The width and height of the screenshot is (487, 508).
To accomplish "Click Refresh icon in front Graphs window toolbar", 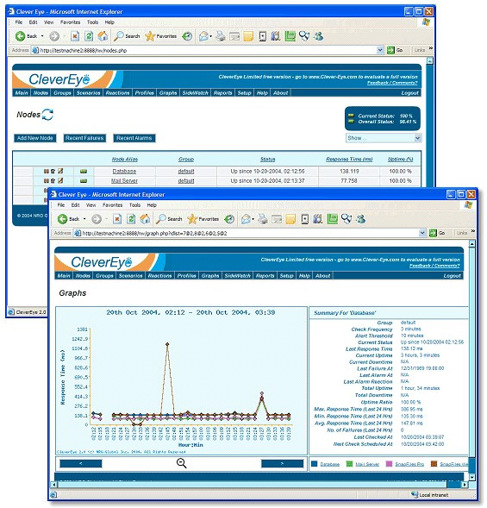I will pyautogui.click(x=131, y=219).
